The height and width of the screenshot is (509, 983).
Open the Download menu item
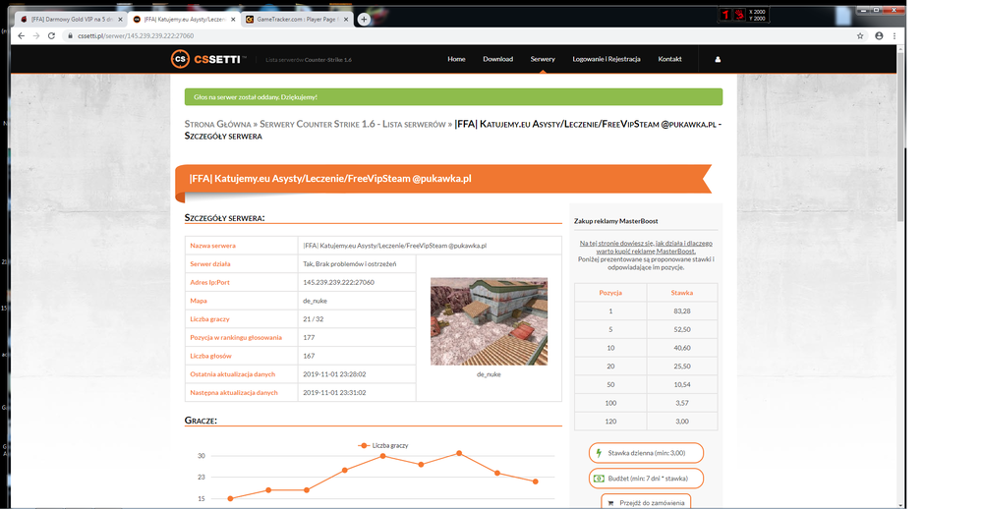pos(497,59)
